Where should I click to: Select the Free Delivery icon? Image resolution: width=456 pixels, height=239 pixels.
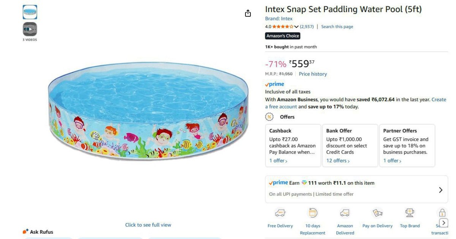280,212
